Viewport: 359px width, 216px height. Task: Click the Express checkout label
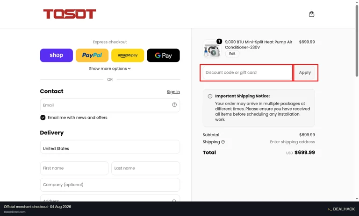click(110, 42)
